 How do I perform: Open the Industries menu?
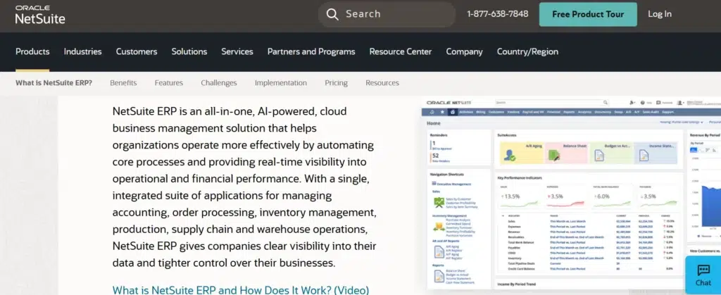(x=83, y=51)
